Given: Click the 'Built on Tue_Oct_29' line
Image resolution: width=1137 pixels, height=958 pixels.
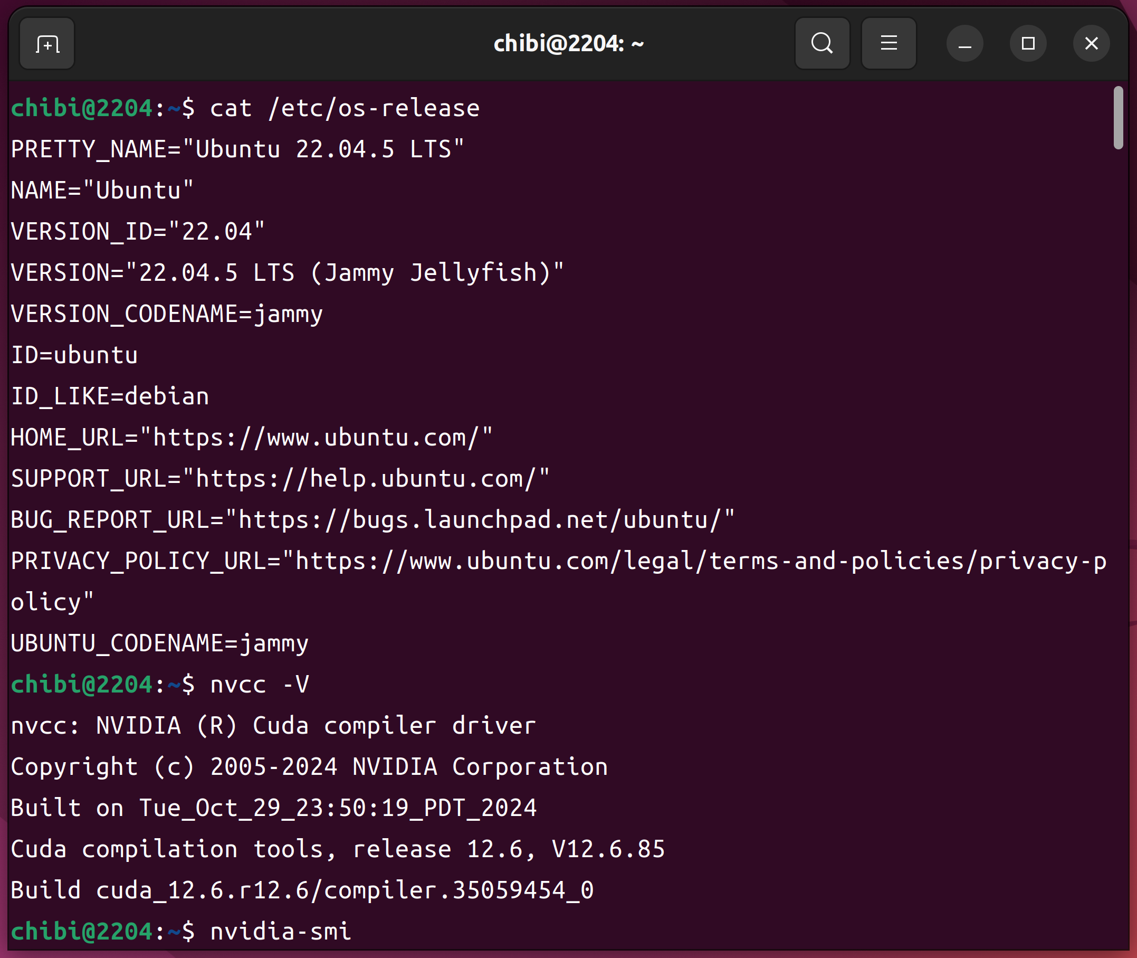Looking at the screenshot, I should click(273, 808).
